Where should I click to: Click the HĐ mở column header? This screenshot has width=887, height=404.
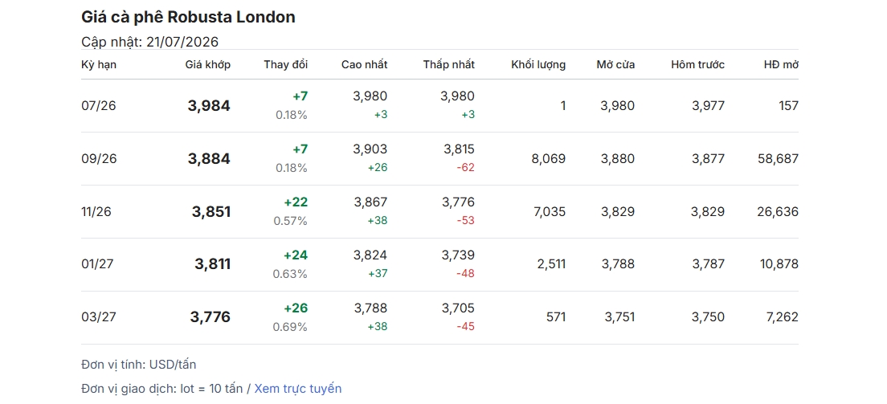tap(781, 64)
